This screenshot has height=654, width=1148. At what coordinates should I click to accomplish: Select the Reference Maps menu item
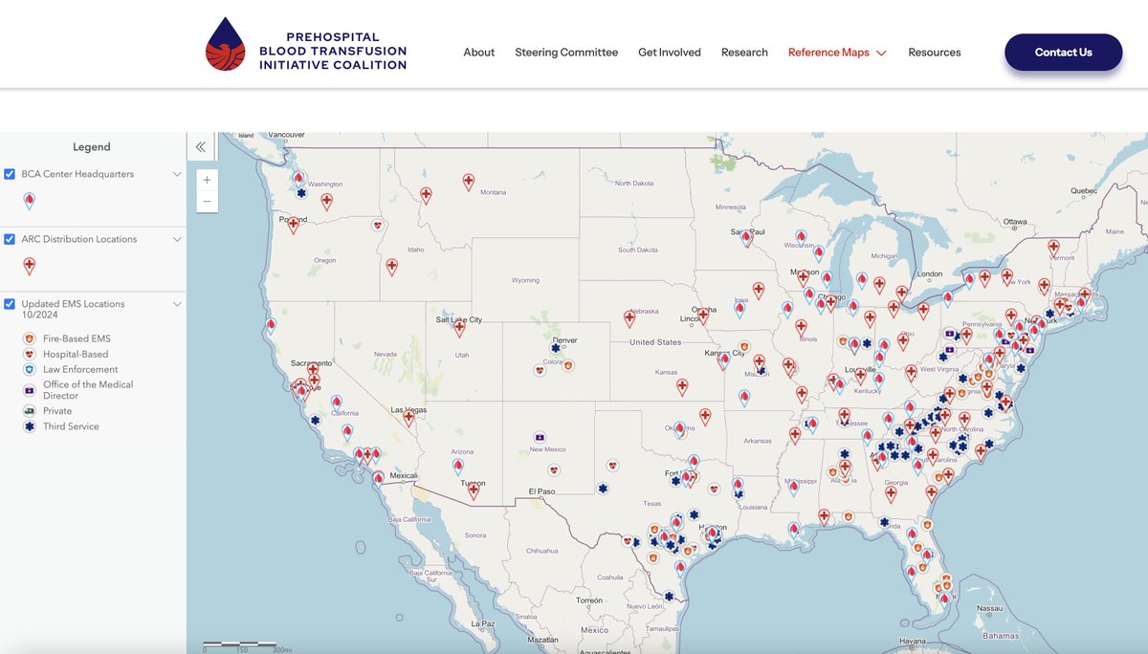coord(828,53)
